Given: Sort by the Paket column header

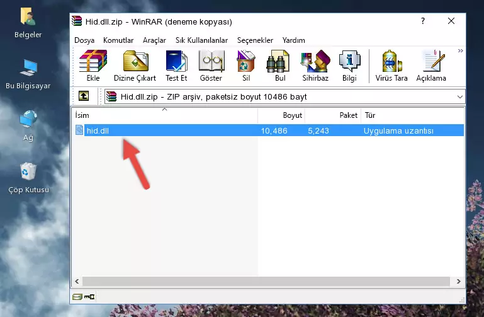Looking at the screenshot, I should coord(333,115).
